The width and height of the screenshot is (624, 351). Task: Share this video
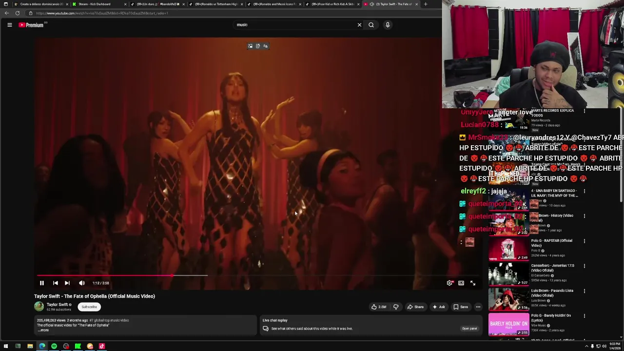tap(415, 307)
